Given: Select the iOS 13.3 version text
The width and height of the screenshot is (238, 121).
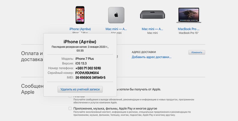Looking at the screenshot, I should (x=81, y=63).
